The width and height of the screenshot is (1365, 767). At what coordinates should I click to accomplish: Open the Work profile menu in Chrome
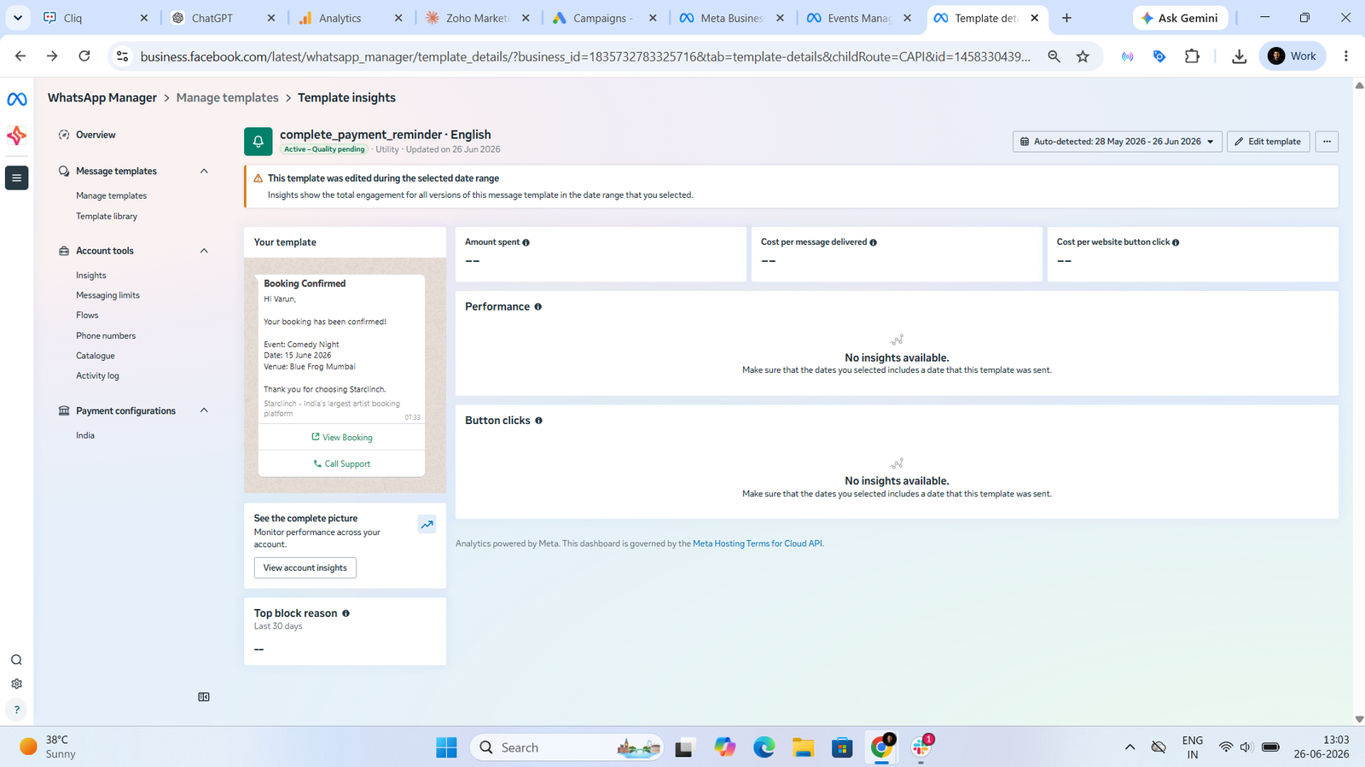(1292, 56)
